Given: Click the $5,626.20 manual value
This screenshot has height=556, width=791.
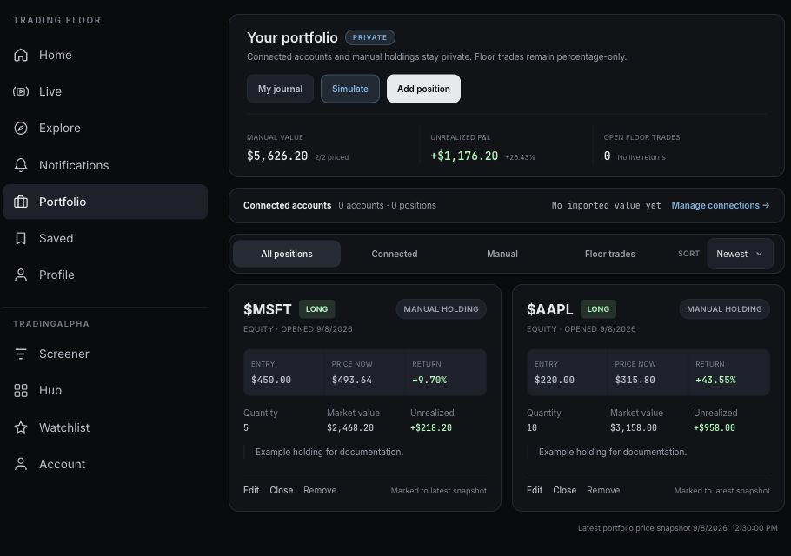Looking at the screenshot, I should tap(277, 156).
